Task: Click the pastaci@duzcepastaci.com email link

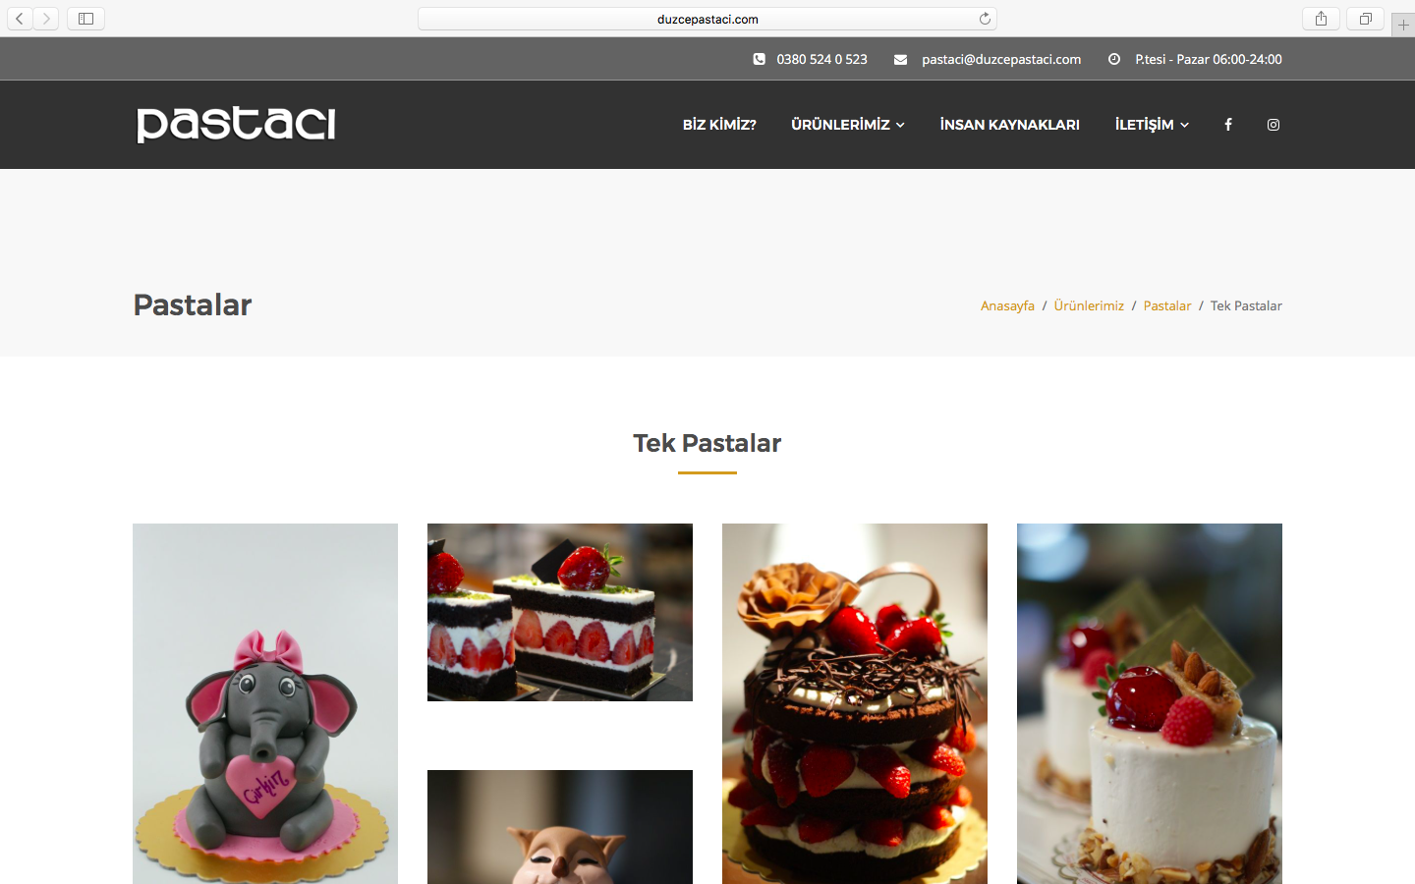Action: coord(1001,59)
